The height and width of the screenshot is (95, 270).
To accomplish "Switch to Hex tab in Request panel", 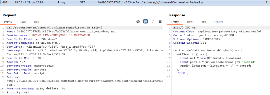I will [x=36, y=22].
